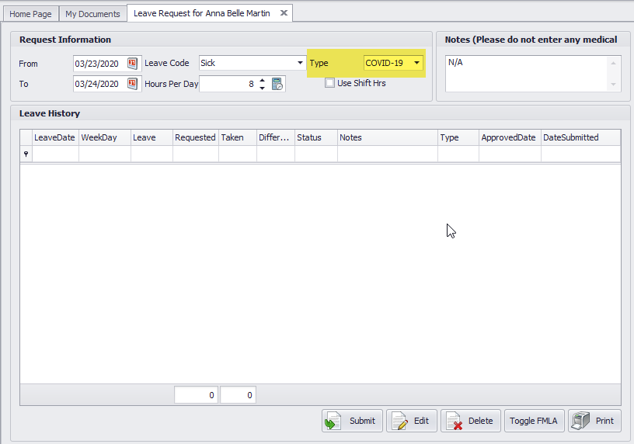The height and width of the screenshot is (444, 634).
Task: Click the filter row pin icon in grid
Action: coord(26,154)
